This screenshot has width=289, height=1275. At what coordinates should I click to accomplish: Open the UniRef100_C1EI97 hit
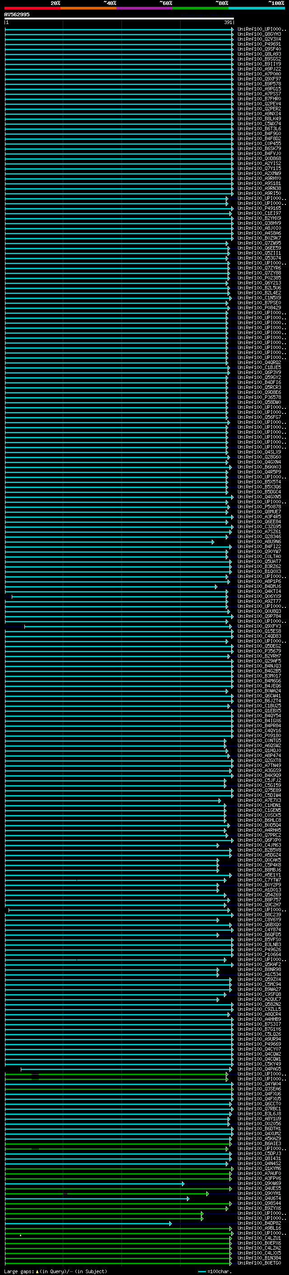tap(259, 213)
